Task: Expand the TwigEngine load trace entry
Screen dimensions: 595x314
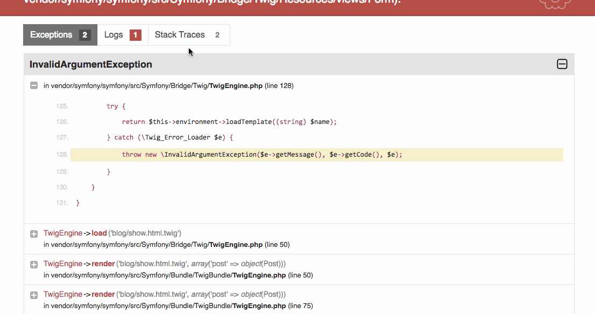Action: 33,233
